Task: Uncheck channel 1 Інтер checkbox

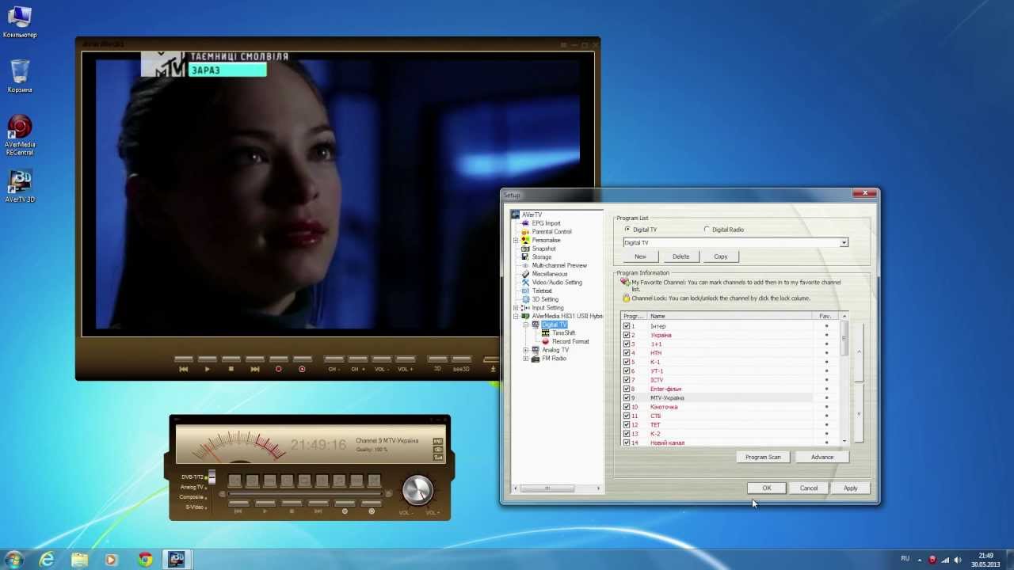Action: 627,326
